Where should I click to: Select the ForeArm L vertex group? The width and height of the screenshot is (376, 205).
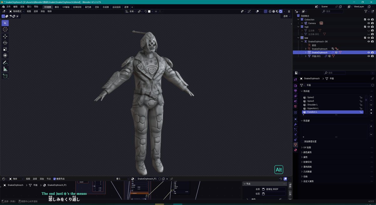tap(333, 112)
